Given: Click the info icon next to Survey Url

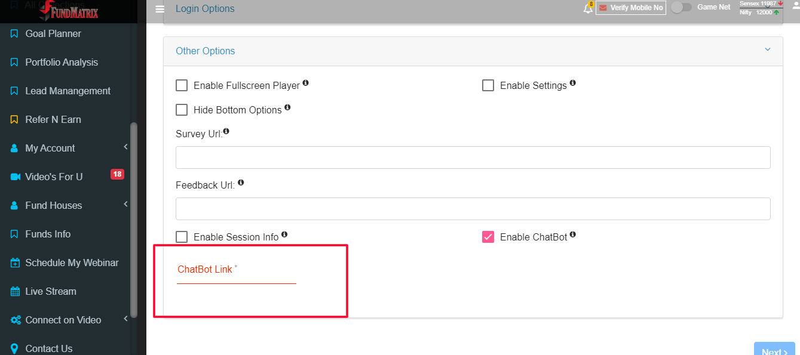Looking at the screenshot, I should pyautogui.click(x=226, y=131).
